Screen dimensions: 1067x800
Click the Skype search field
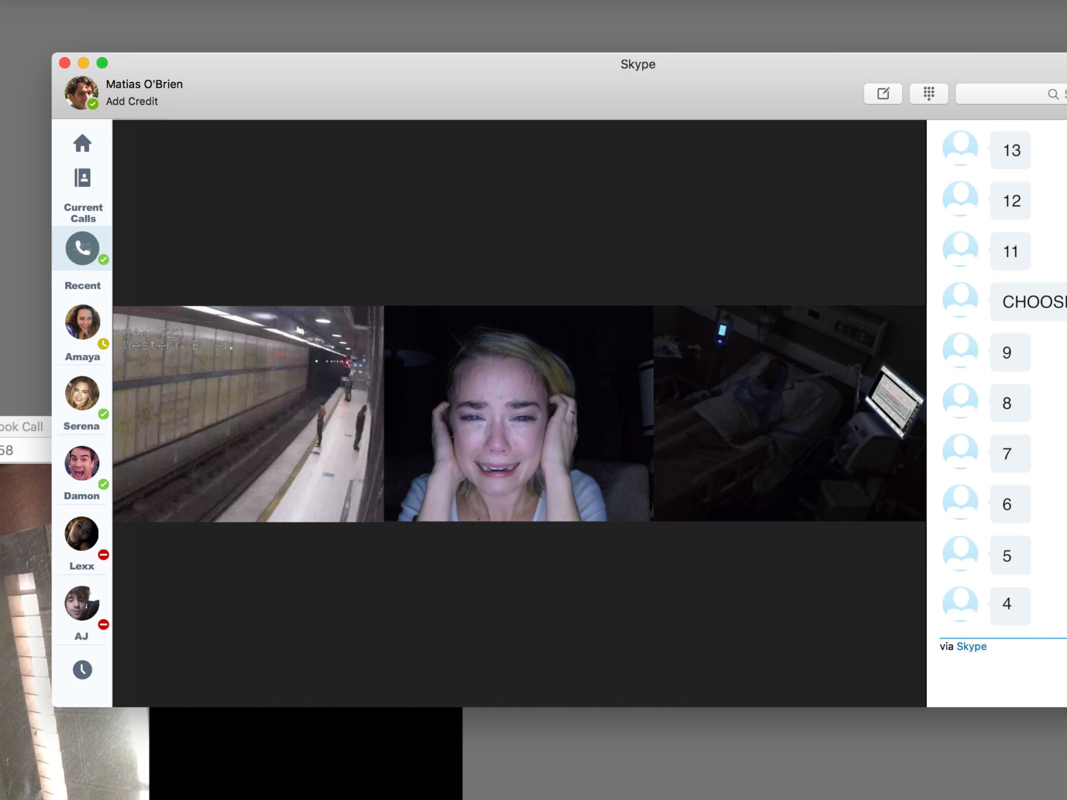1011,94
